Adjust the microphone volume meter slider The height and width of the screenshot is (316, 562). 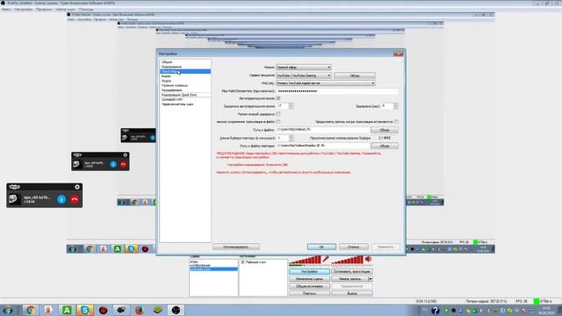(305, 260)
